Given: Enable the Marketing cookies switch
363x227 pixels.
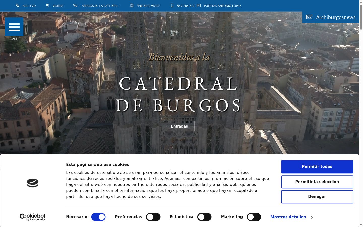Looking at the screenshot, I should click(254, 217).
